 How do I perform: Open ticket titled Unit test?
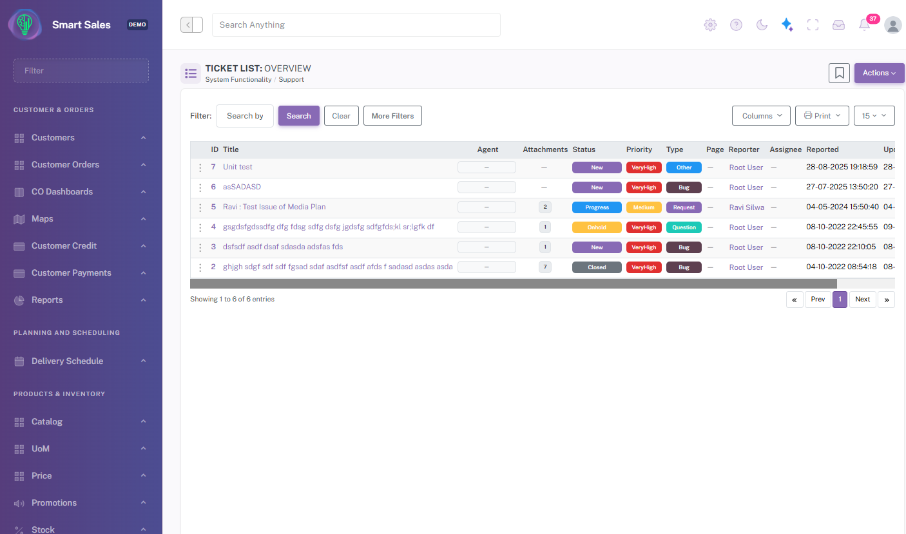click(238, 167)
